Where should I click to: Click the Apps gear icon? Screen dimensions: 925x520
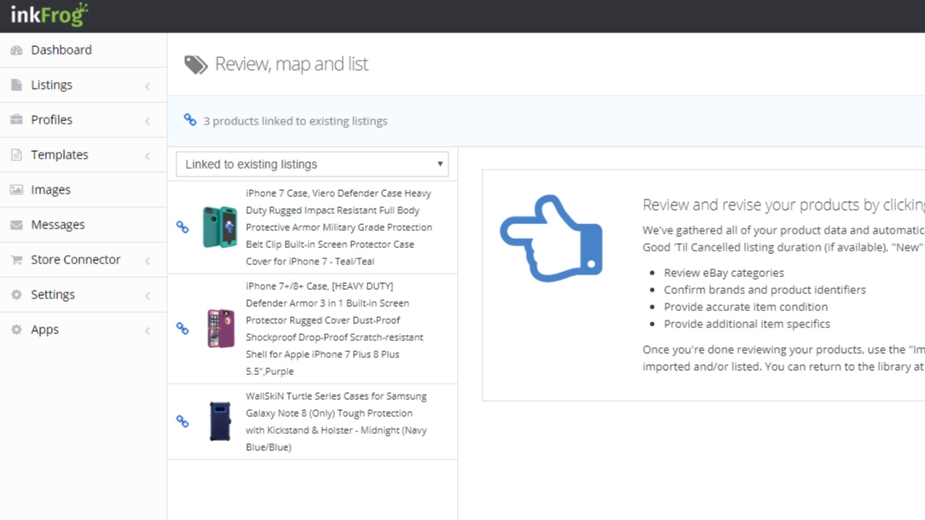point(16,330)
